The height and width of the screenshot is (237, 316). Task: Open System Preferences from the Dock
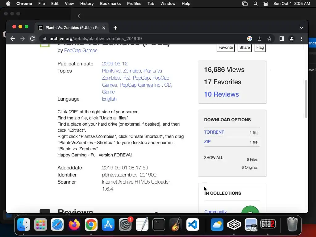(x=125, y=225)
